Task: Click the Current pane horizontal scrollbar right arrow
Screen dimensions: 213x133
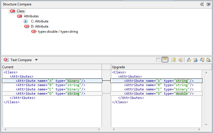Action: pos(99,129)
